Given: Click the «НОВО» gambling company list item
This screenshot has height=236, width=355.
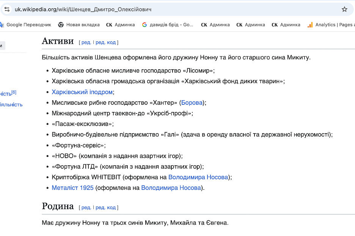Looking at the screenshot, I should pos(117,156).
